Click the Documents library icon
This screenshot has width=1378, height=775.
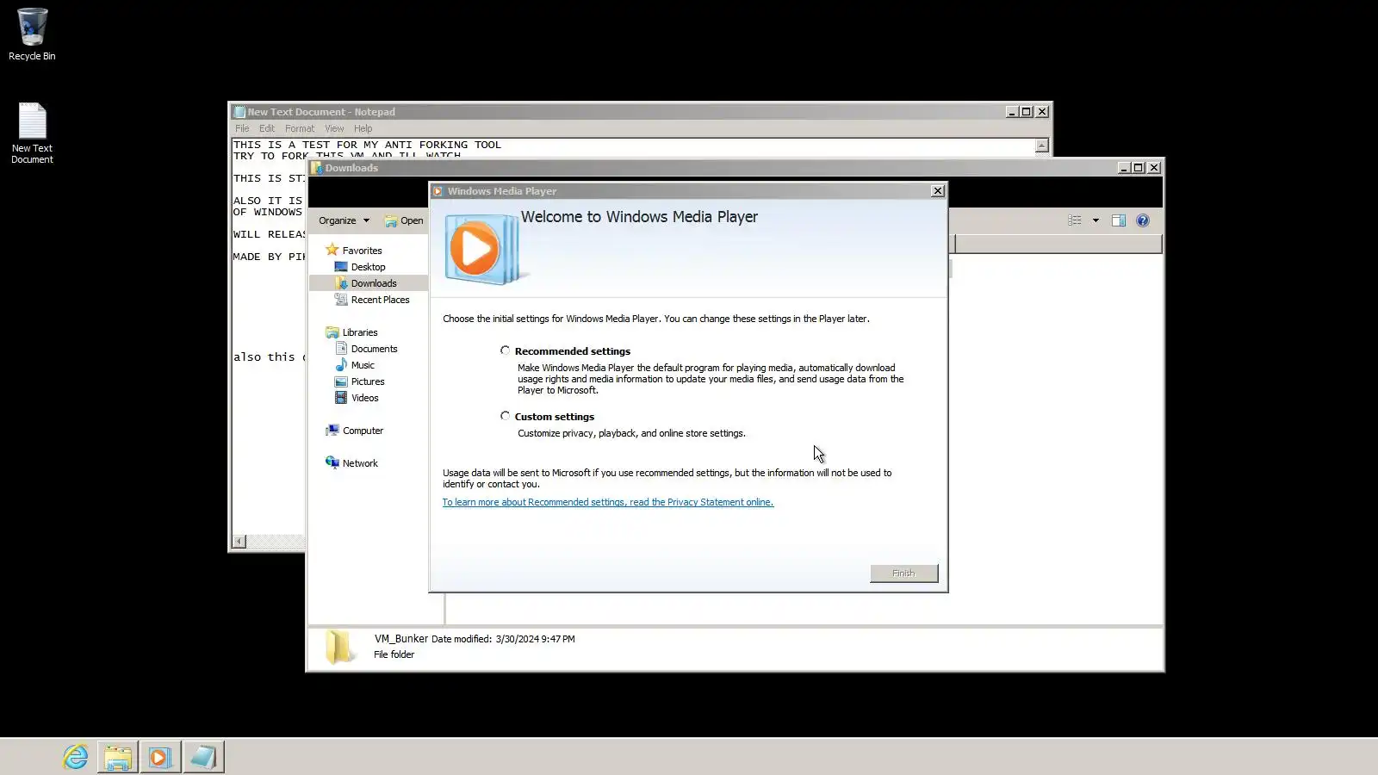pyautogui.click(x=341, y=349)
